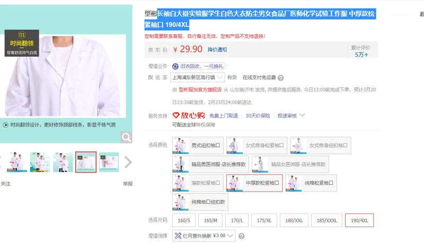This screenshot has height=244, width=424.
Task: Pick size 170/L
Action: pyautogui.click(x=237, y=220)
